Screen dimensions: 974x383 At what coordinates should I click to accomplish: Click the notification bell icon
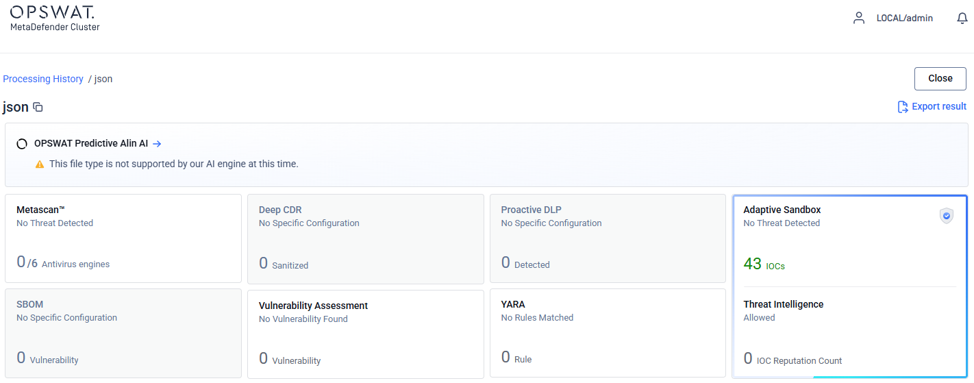tap(962, 18)
